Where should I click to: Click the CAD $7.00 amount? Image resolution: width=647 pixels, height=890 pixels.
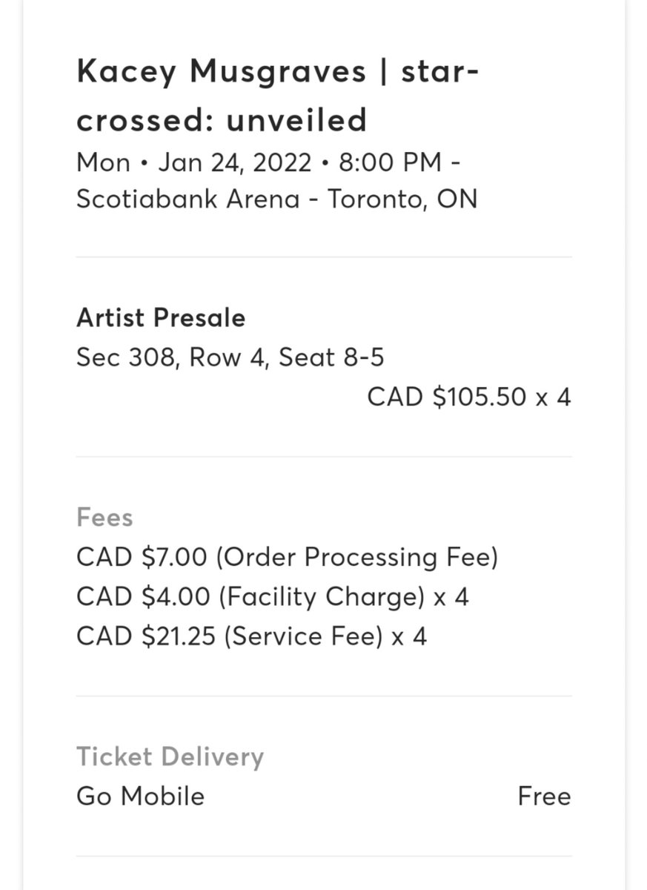click(142, 557)
